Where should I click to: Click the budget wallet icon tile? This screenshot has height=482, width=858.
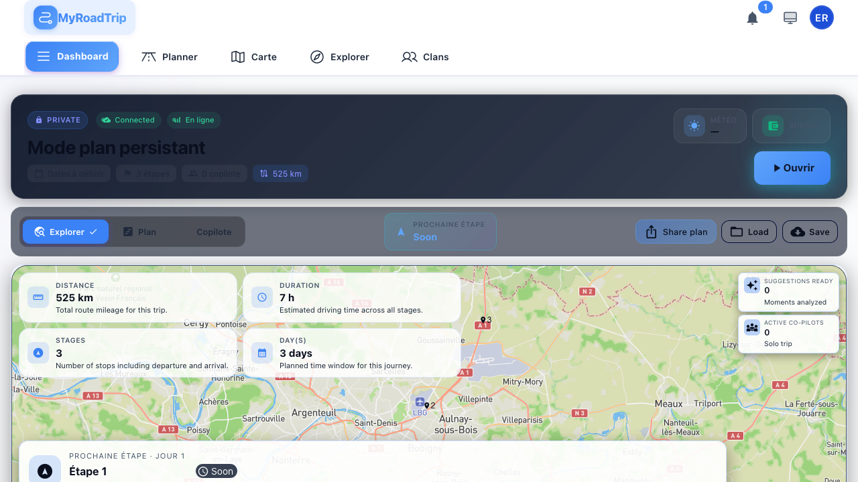773,126
